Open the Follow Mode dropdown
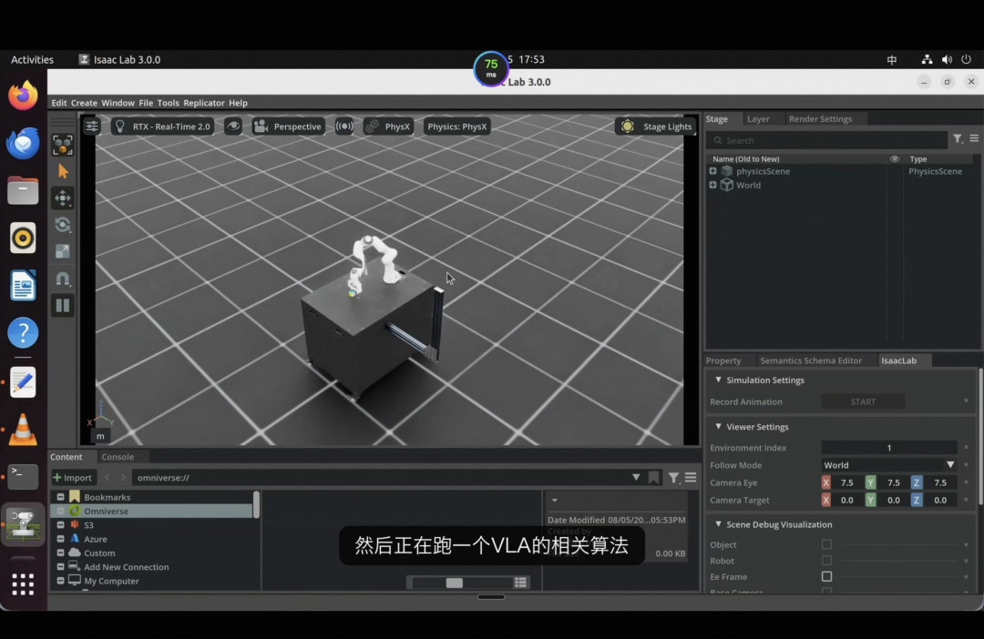 click(888, 465)
